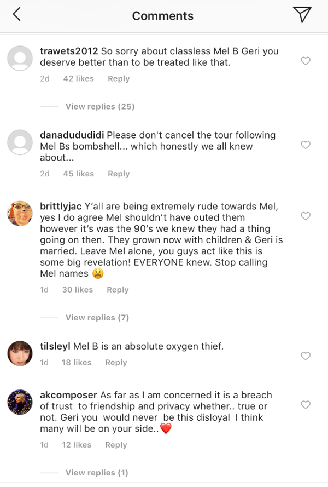Reply to trawets2012's comment
The height and width of the screenshot is (487, 328).
click(119, 78)
